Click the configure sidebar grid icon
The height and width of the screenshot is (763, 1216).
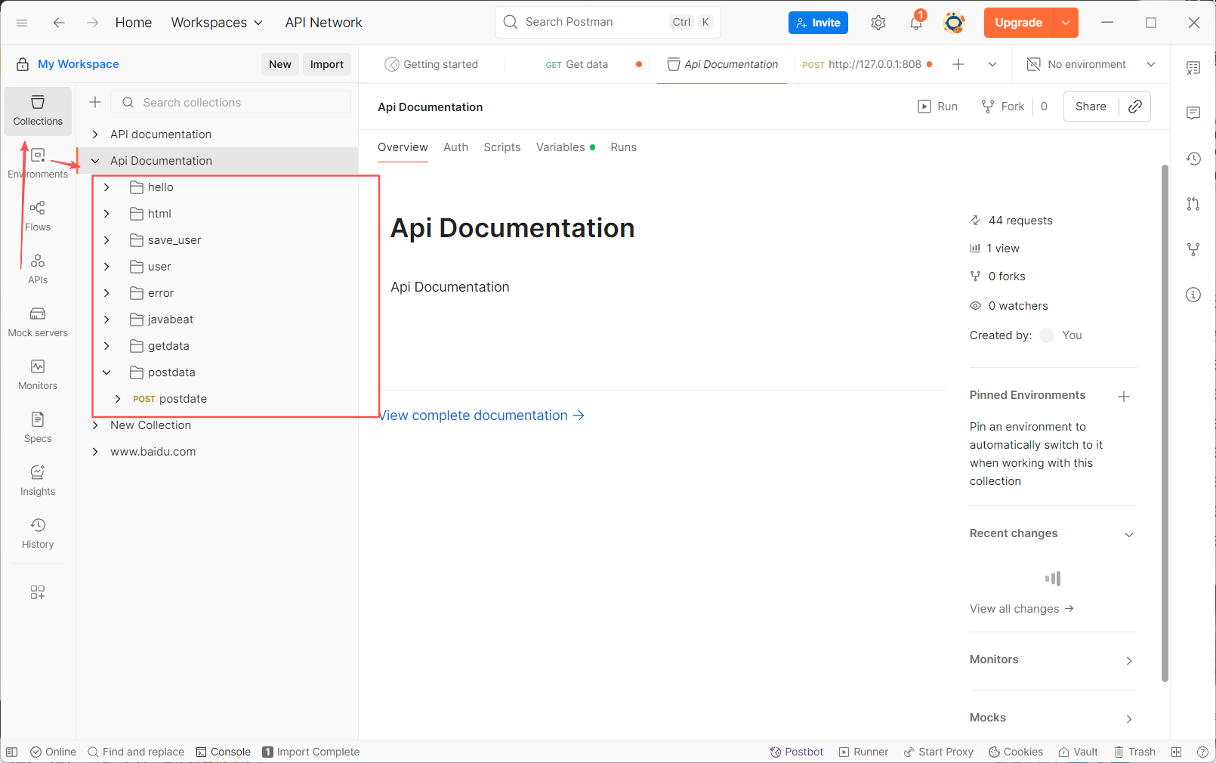click(x=38, y=592)
